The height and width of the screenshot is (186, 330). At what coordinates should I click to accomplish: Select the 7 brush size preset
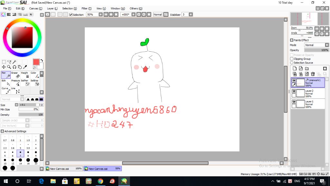(20, 153)
